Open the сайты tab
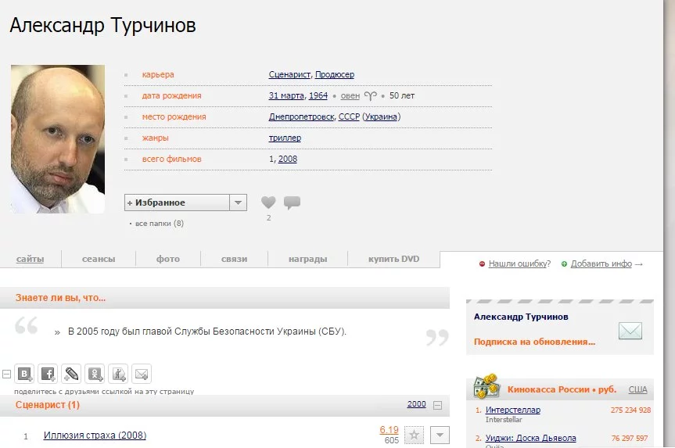This screenshot has width=675, height=448. click(x=31, y=259)
